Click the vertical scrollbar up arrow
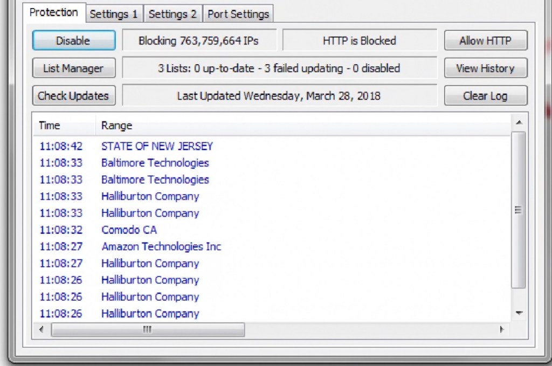This screenshot has height=366, width=552. [x=519, y=122]
